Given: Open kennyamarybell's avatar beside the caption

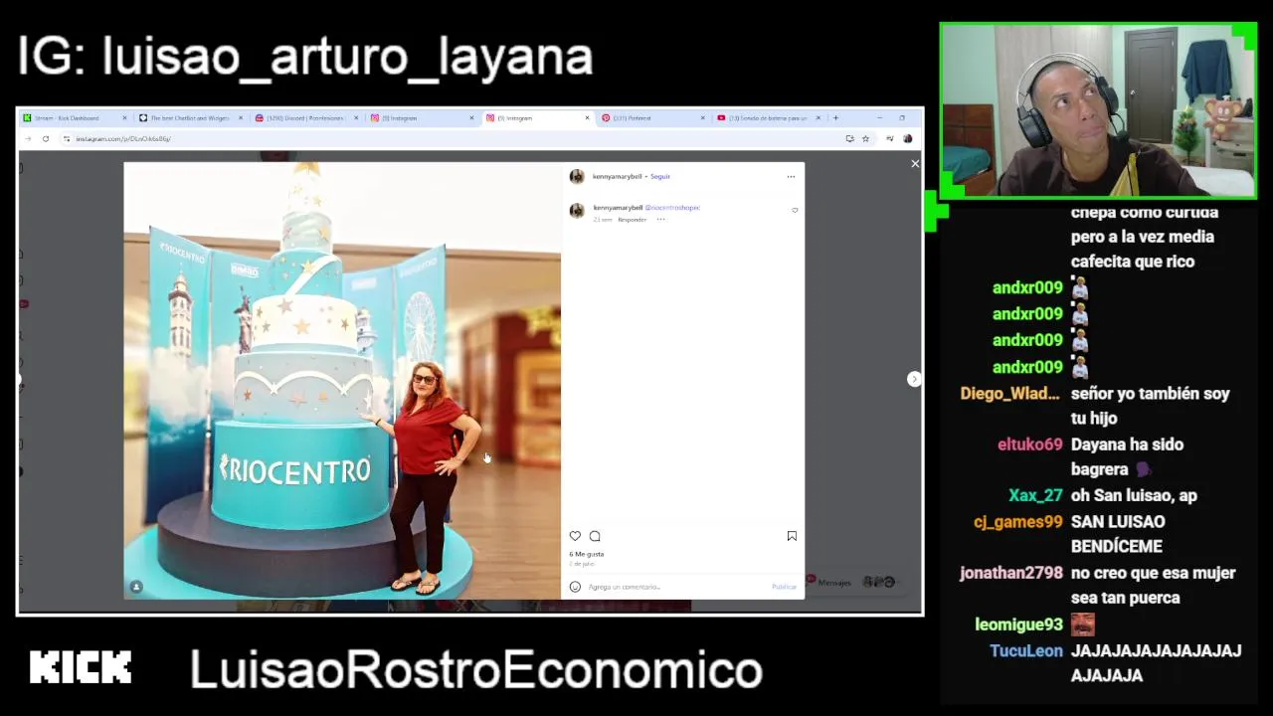Looking at the screenshot, I should point(576,211).
